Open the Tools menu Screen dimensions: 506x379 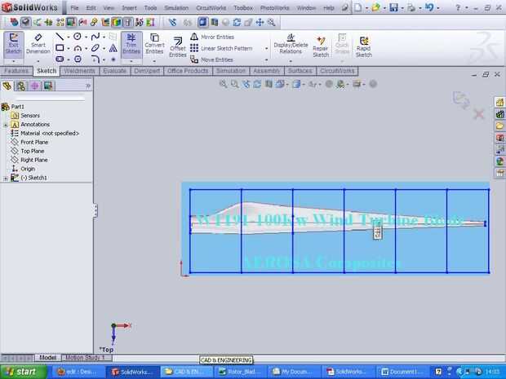point(150,7)
